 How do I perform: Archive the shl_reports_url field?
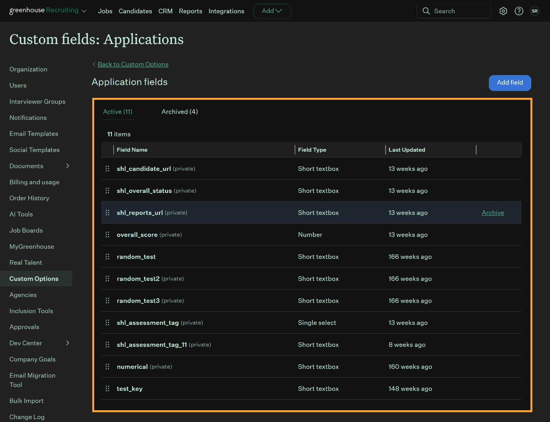click(x=493, y=213)
